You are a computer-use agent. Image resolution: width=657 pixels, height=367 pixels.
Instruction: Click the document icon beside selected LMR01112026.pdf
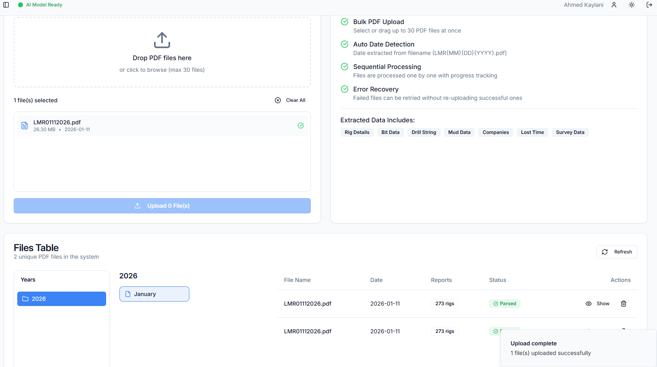25,126
